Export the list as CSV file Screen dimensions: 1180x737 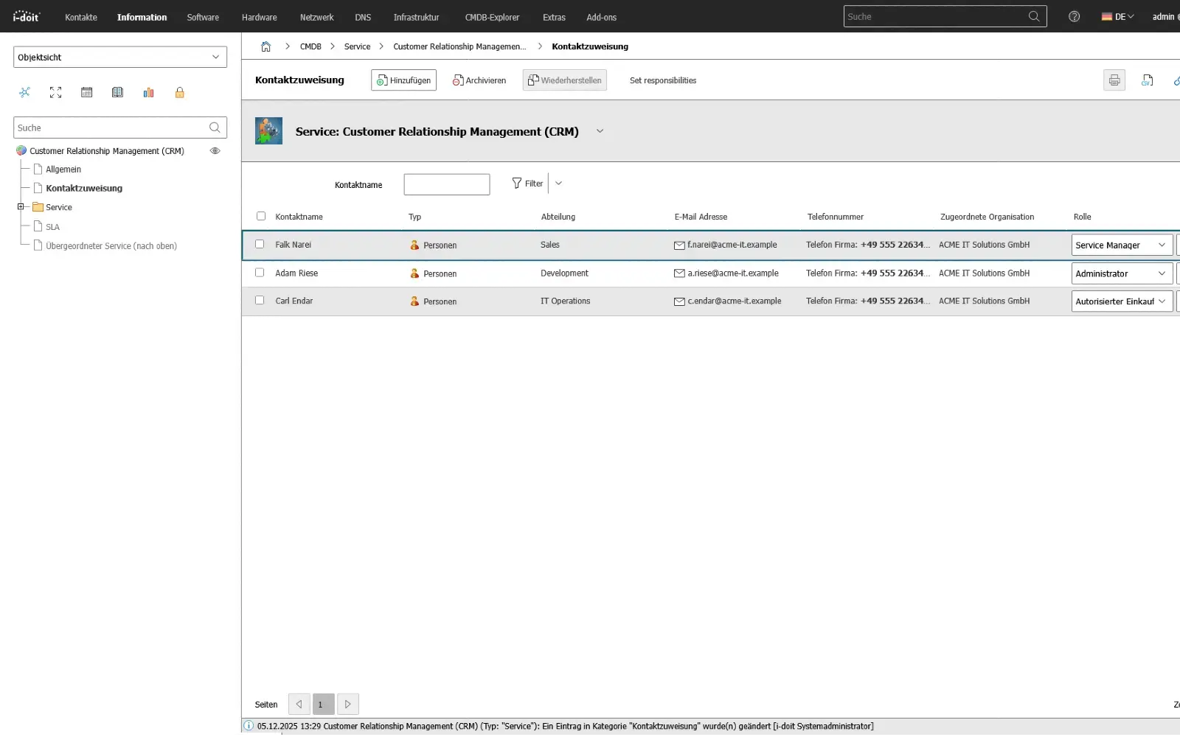click(1147, 80)
